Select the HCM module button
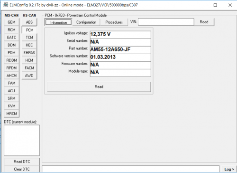Viewport: 237px width, 173px height. [x=29, y=60]
